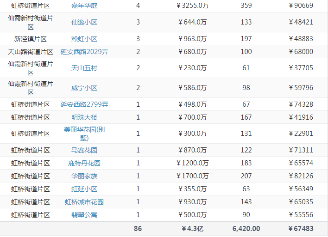Open the 虹桥城市花园 community link
The image size is (328, 237).
click(x=84, y=202)
